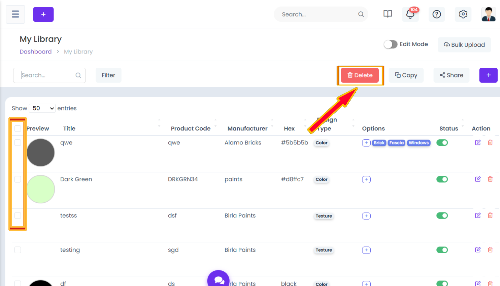Open the documentation book icon
The height and width of the screenshot is (286, 500).
click(x=388, y=14)
